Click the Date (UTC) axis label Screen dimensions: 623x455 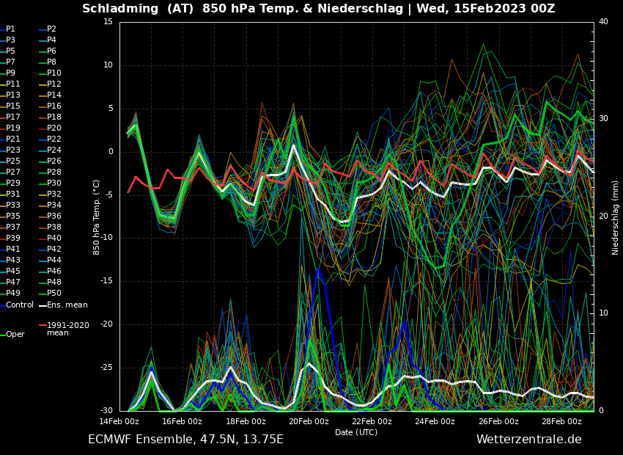[x=356, y=432]
